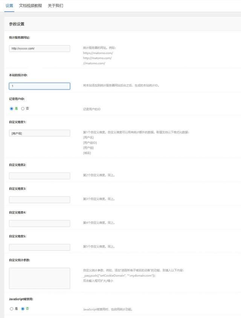Click the 自定义统计参数 field label
This screenshot has width=241, height=318.
(x=20, y=260)
